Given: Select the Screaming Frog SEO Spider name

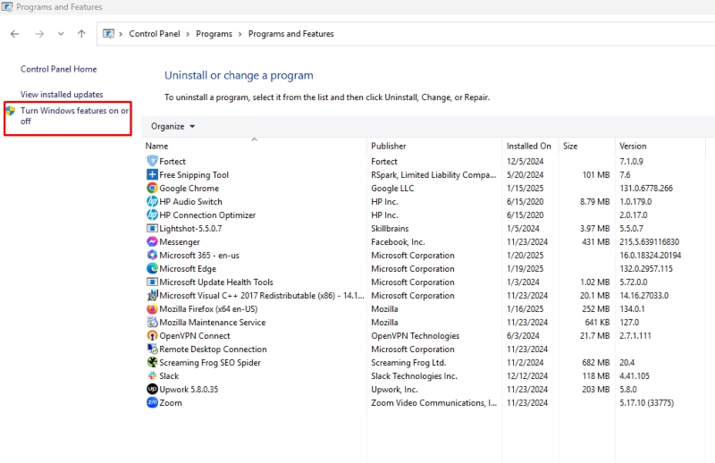Looking at the screenshot, I should click(x=210, y=362).
